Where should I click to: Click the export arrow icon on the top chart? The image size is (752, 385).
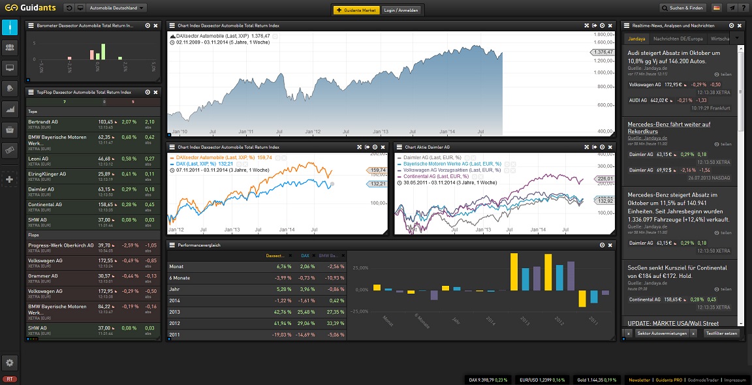click(x=594, y=25)
